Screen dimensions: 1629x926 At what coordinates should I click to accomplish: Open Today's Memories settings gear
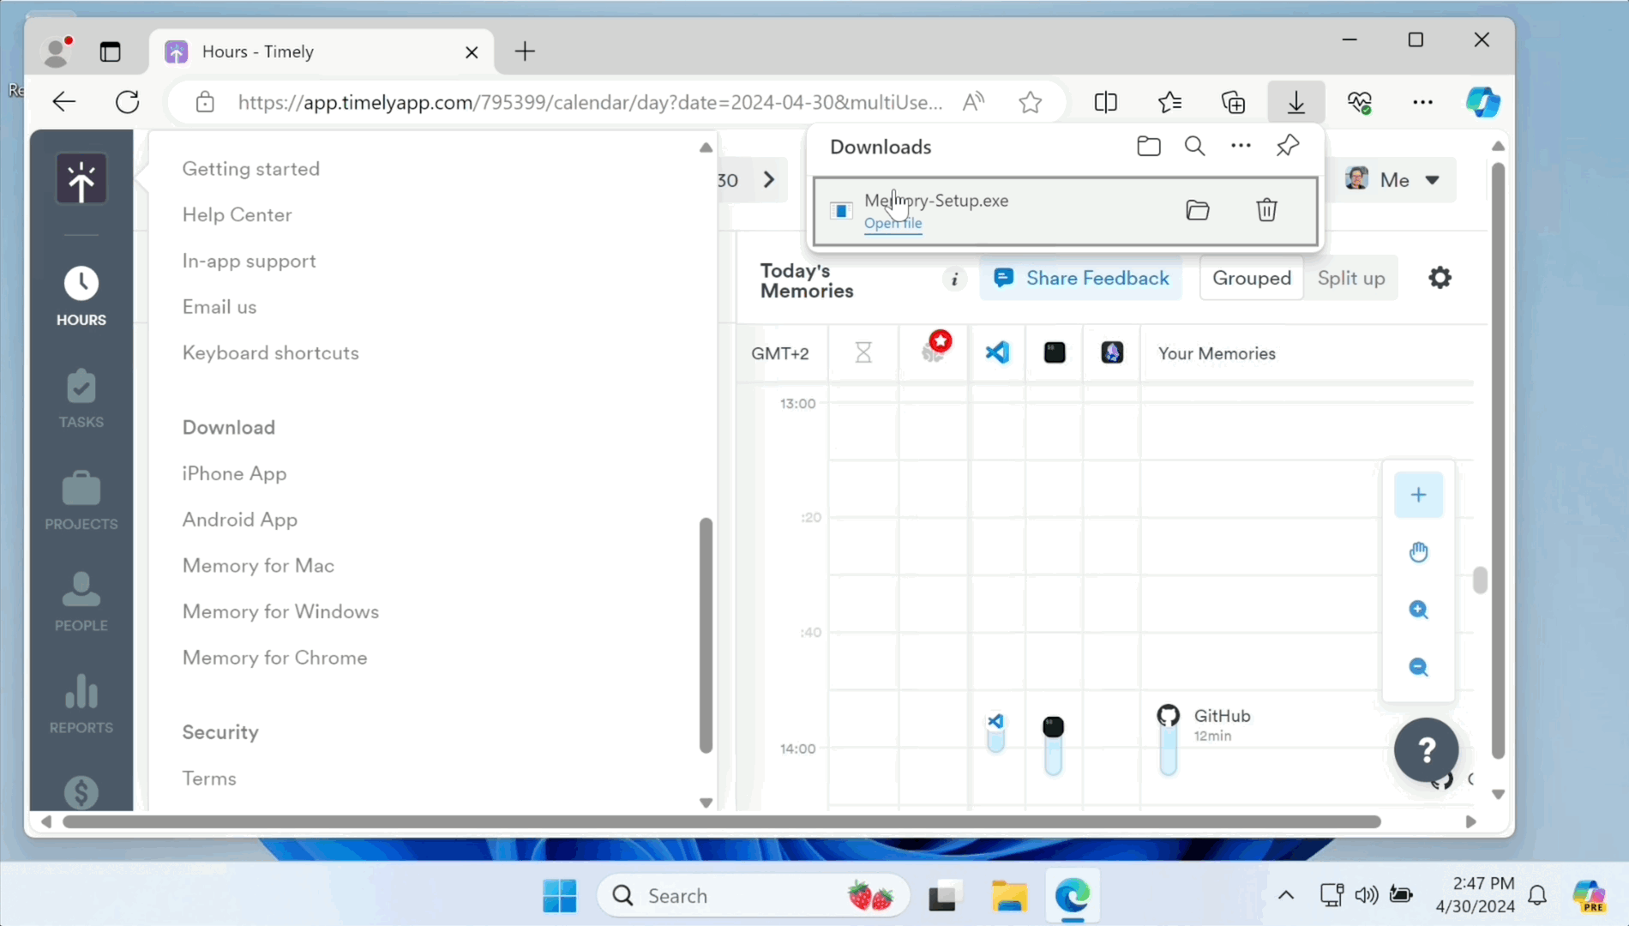tap(1440, 277)
